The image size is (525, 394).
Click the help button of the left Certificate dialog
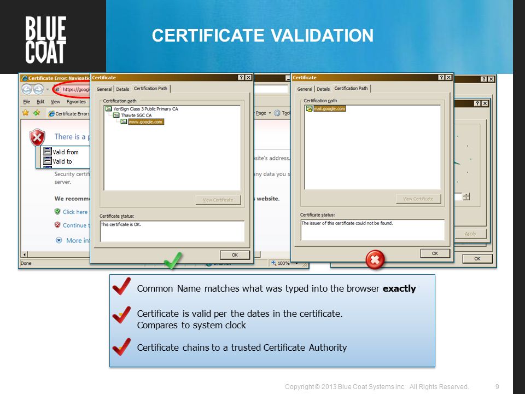tap(241, 77)
